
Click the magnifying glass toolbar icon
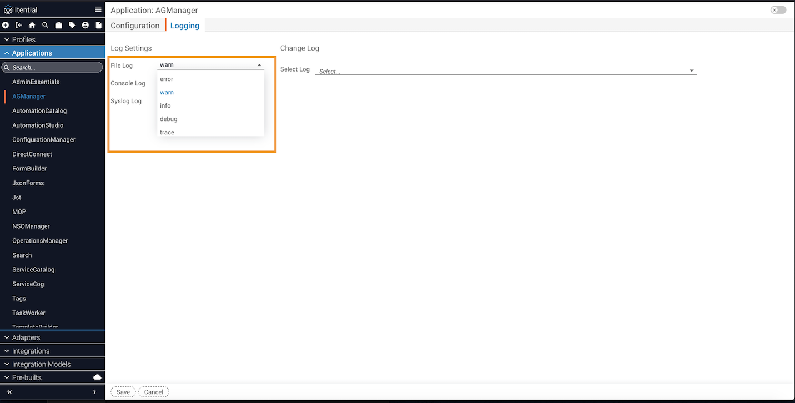point(46,25)
